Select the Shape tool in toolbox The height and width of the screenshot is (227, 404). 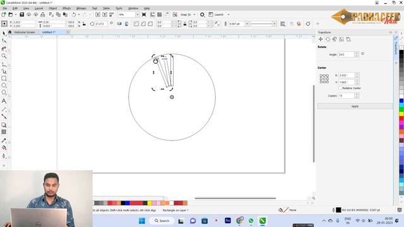(x=4, y=40)
